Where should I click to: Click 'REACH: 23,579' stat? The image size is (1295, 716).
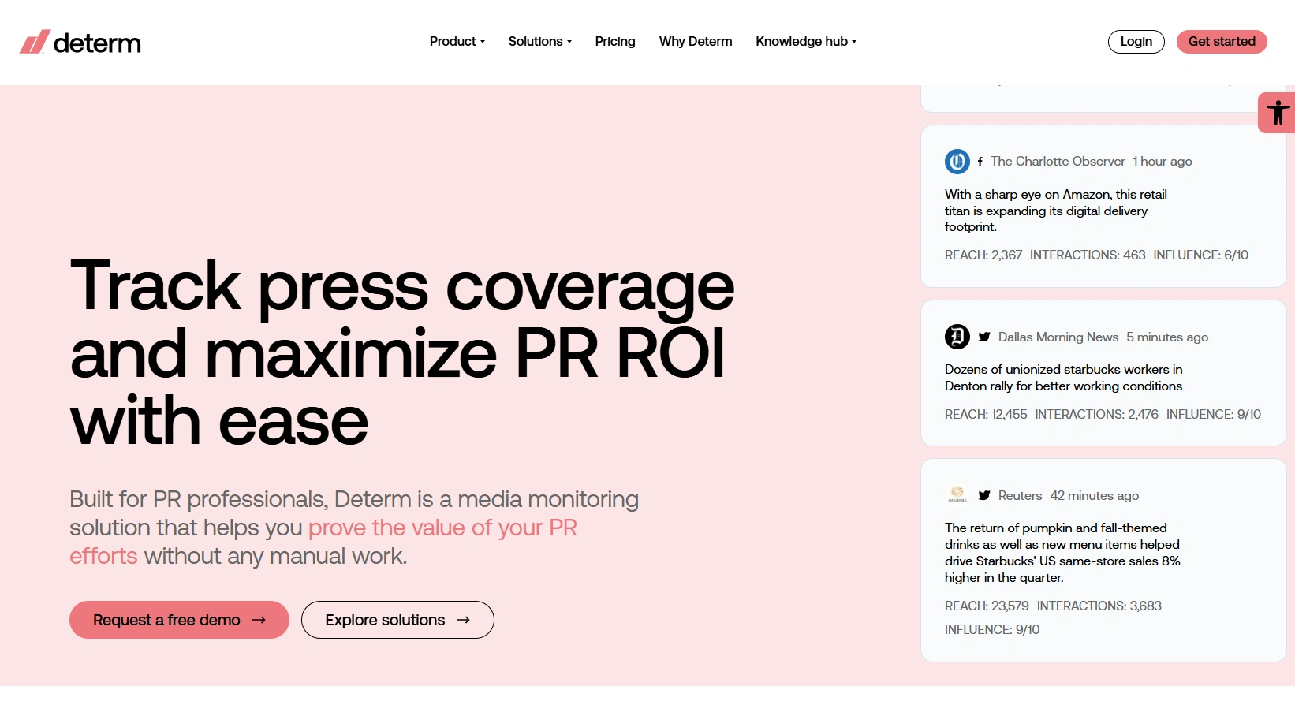[987, 606]
